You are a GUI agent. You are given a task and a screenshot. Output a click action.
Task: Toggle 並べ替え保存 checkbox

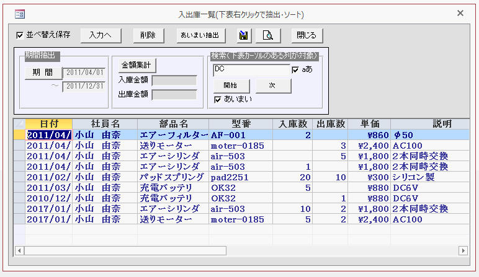click(x=20, y=35)
